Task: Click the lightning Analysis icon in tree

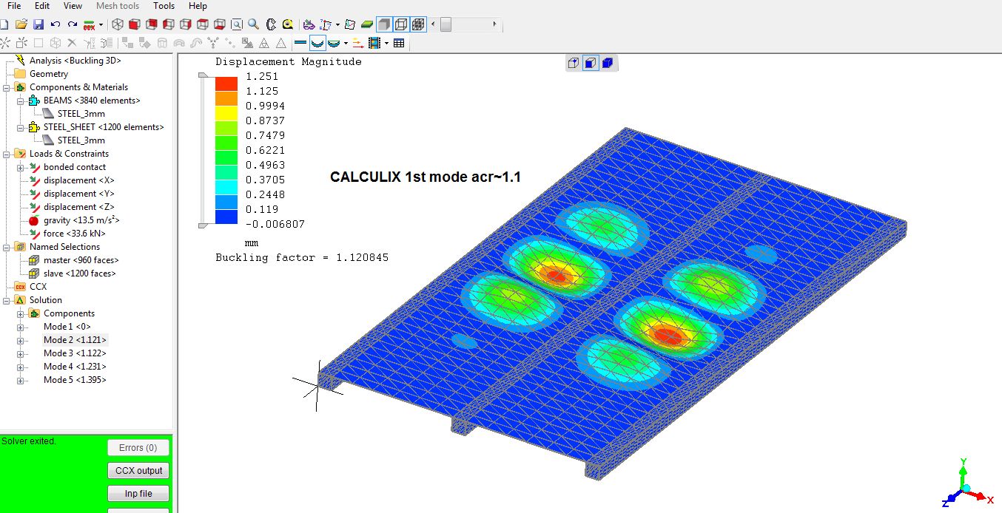Action: 20,61
